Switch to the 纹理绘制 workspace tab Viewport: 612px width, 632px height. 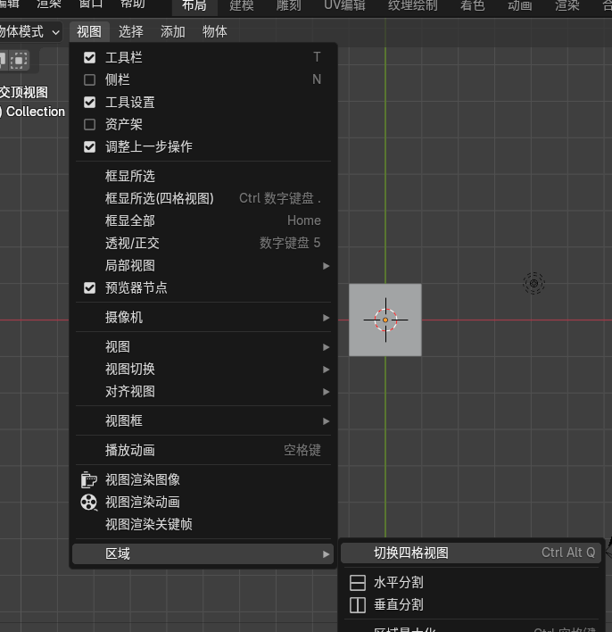click(x=412, y=5)
